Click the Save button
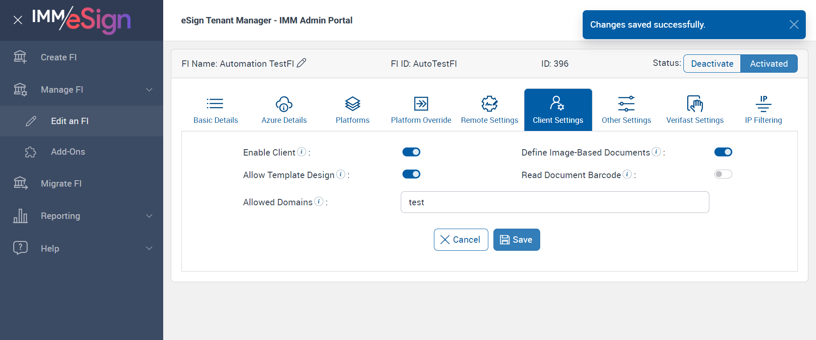Viewport: 816px width, 340px height. pyautogui.click(x=516, y=240)
